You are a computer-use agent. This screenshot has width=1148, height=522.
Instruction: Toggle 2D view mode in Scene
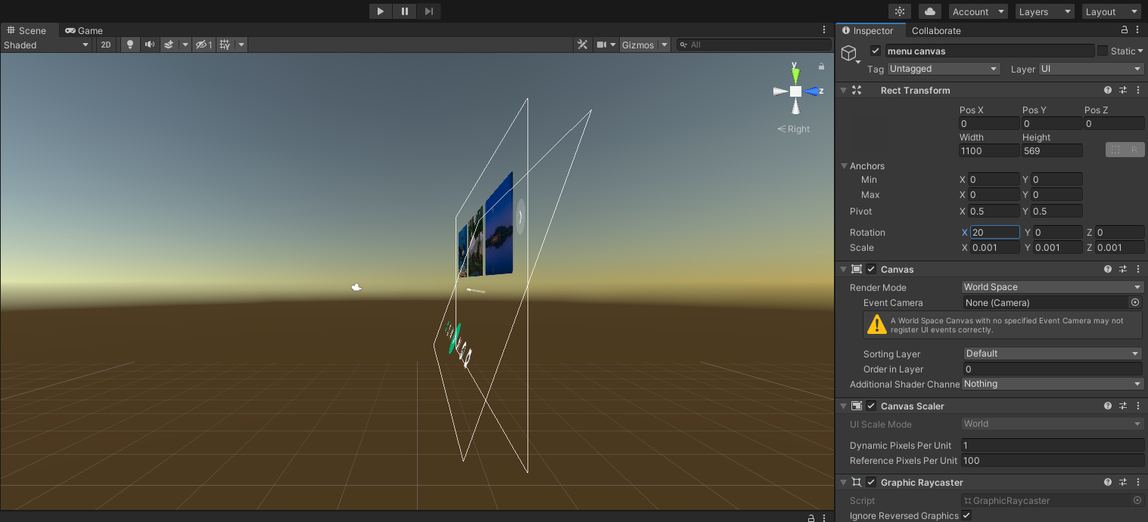tap(106, 45)
